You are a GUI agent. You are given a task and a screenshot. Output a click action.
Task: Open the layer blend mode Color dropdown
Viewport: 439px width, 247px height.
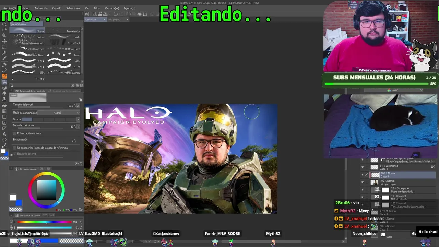coord(393,90)
